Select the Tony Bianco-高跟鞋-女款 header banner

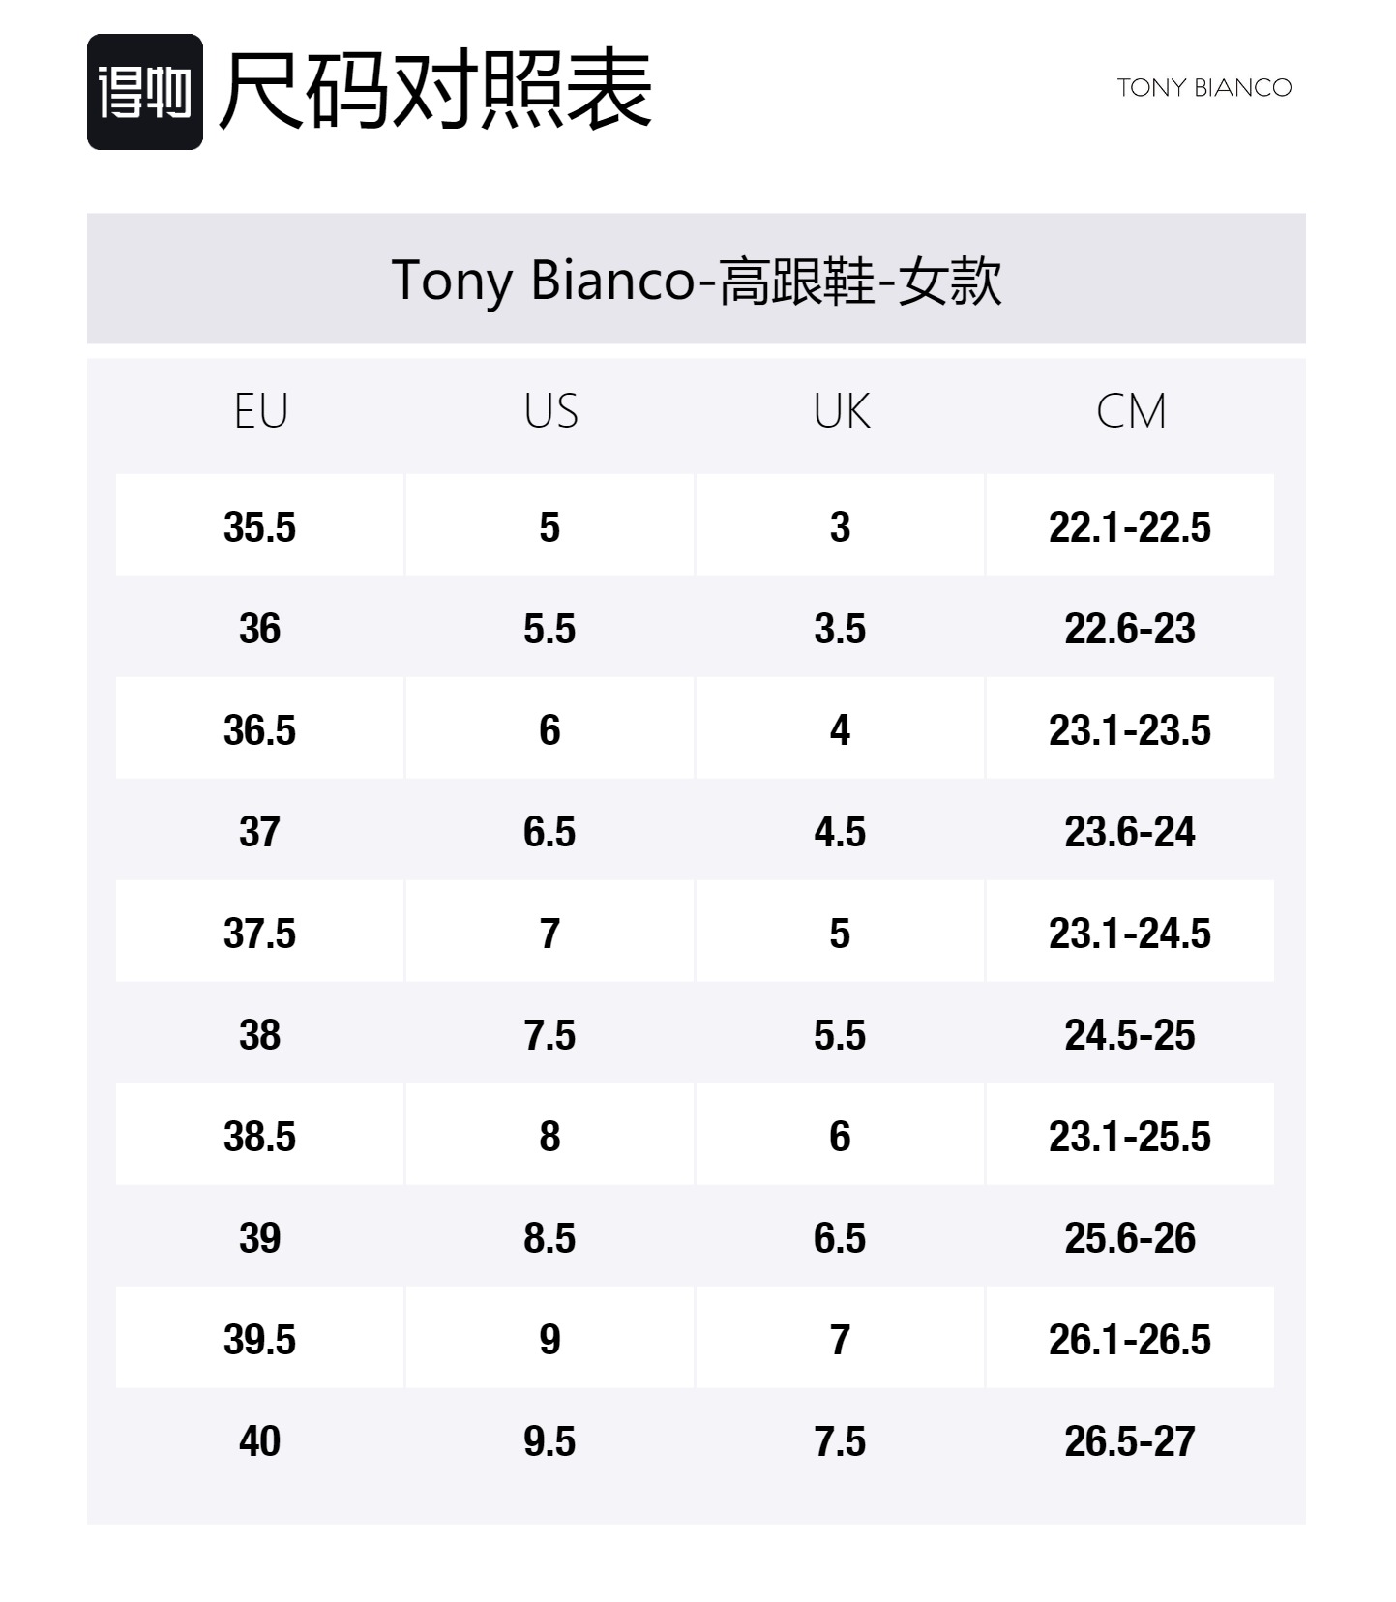697,279
